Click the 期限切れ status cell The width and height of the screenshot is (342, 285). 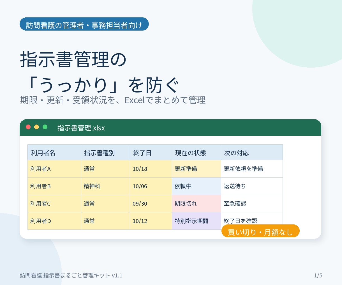point(197,204)
